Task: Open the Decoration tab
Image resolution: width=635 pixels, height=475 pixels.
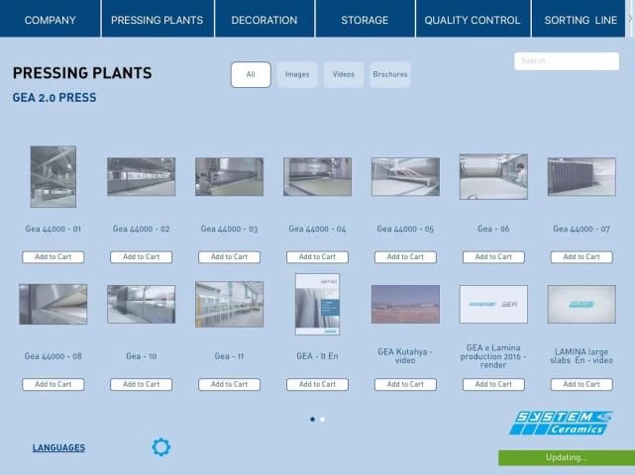Action: pyautogui.click(x=265, y=20)
